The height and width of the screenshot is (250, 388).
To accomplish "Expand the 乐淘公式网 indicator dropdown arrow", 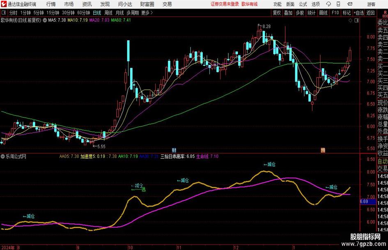I will pos(3,156).
